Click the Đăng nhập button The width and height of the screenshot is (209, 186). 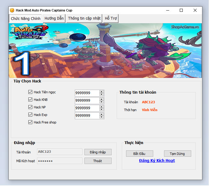point(98,152)
